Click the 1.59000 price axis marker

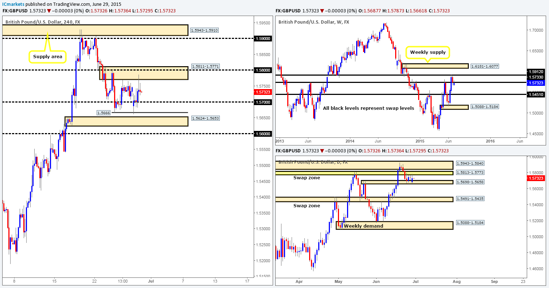click(264, 38)
